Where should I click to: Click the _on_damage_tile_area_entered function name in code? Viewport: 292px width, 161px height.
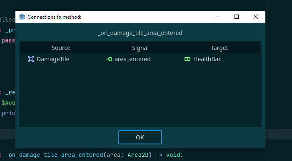pos(54,155)
